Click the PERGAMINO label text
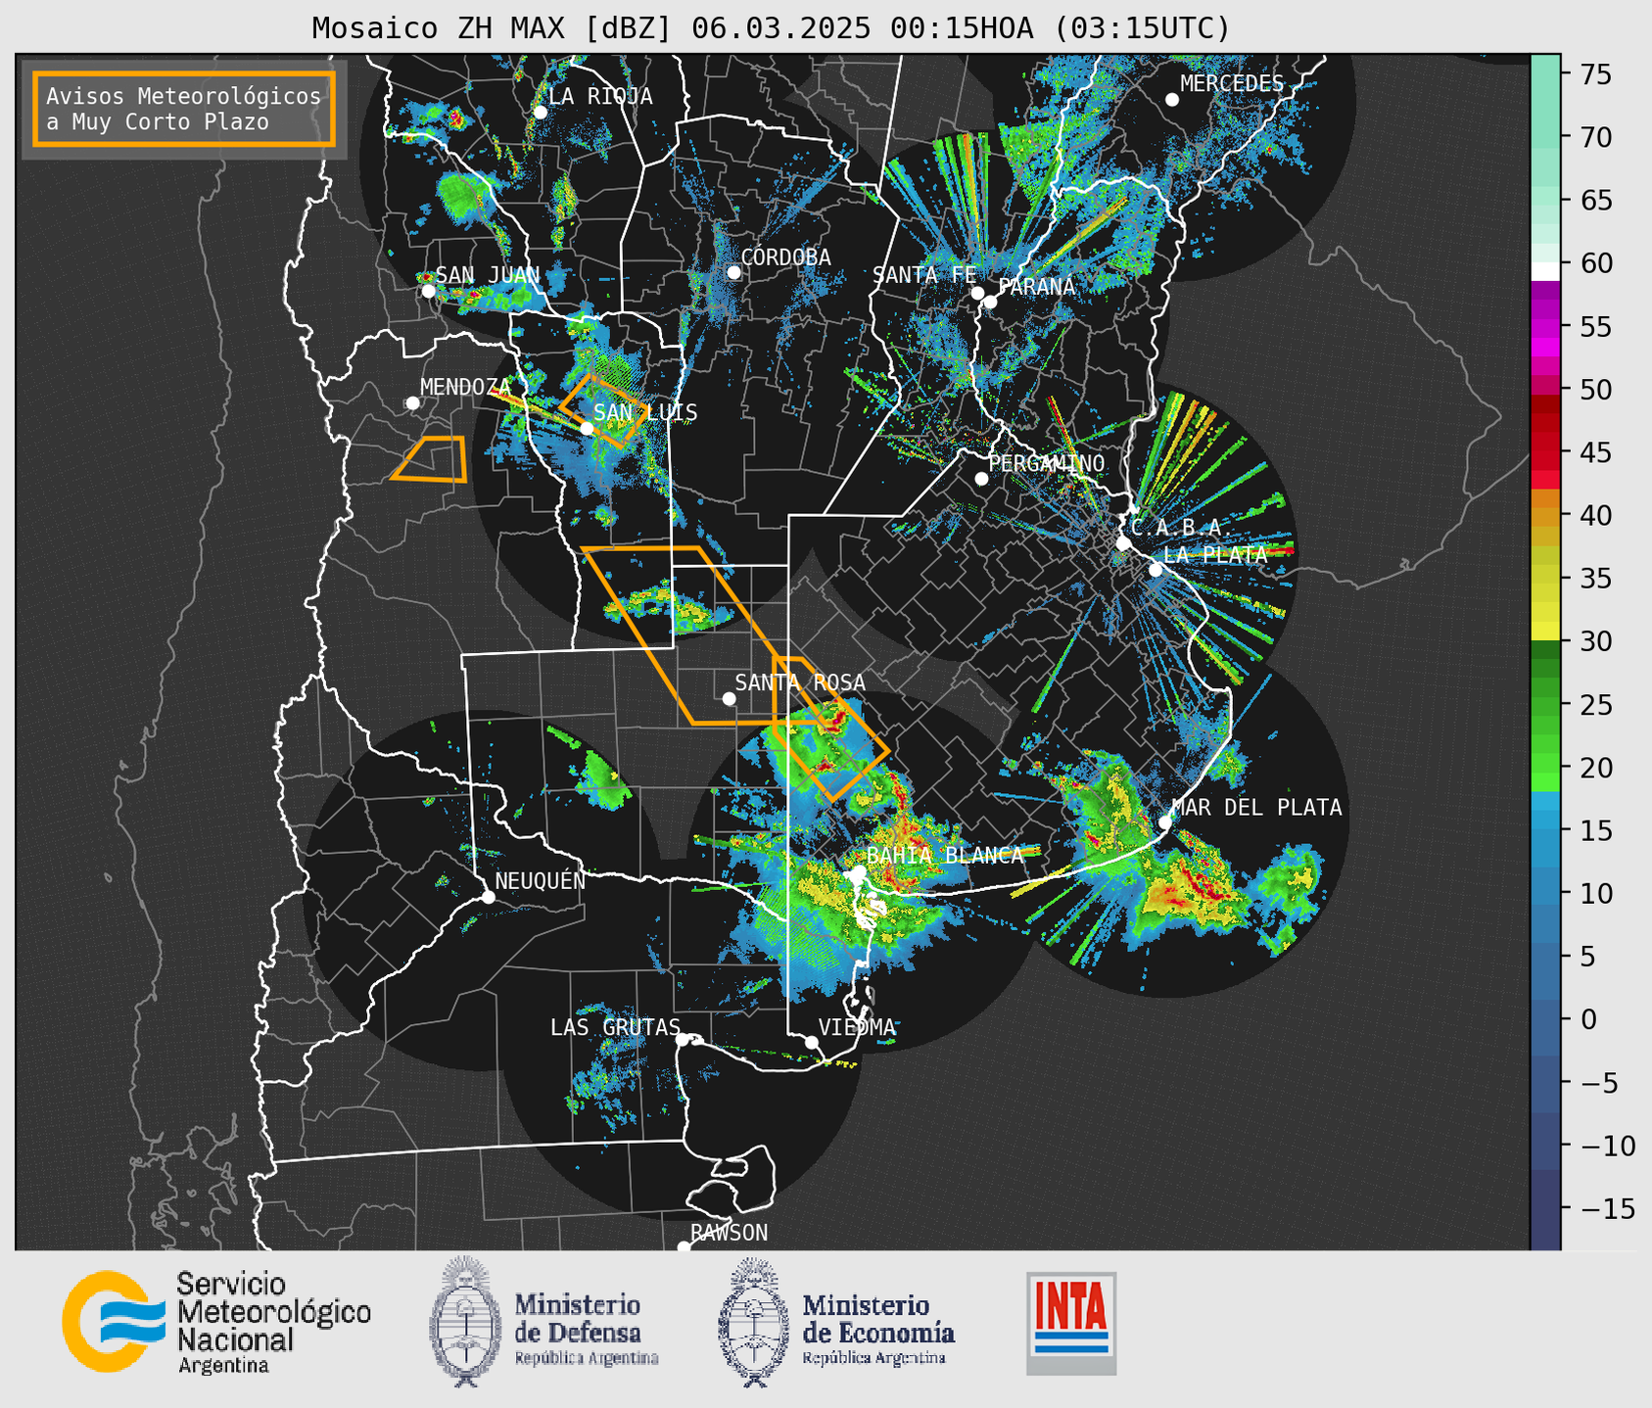 (x=1046, y=463)
